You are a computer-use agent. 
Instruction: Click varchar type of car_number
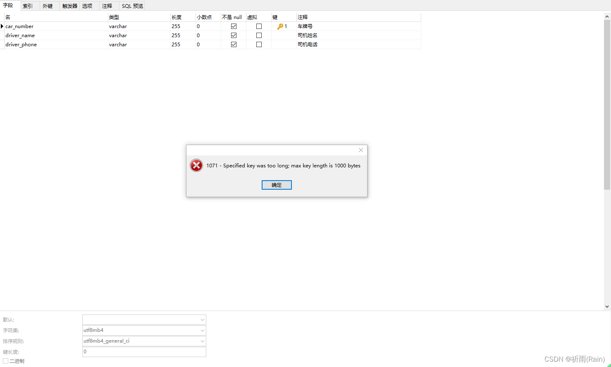[x=118, y=26]
